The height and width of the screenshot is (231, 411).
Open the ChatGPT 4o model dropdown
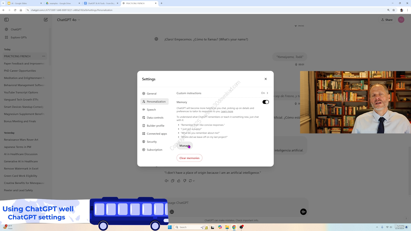[x=68, y=20]
